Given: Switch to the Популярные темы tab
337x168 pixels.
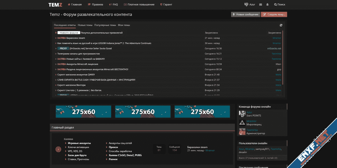Looking at the screenshot, I should (105, 25).
